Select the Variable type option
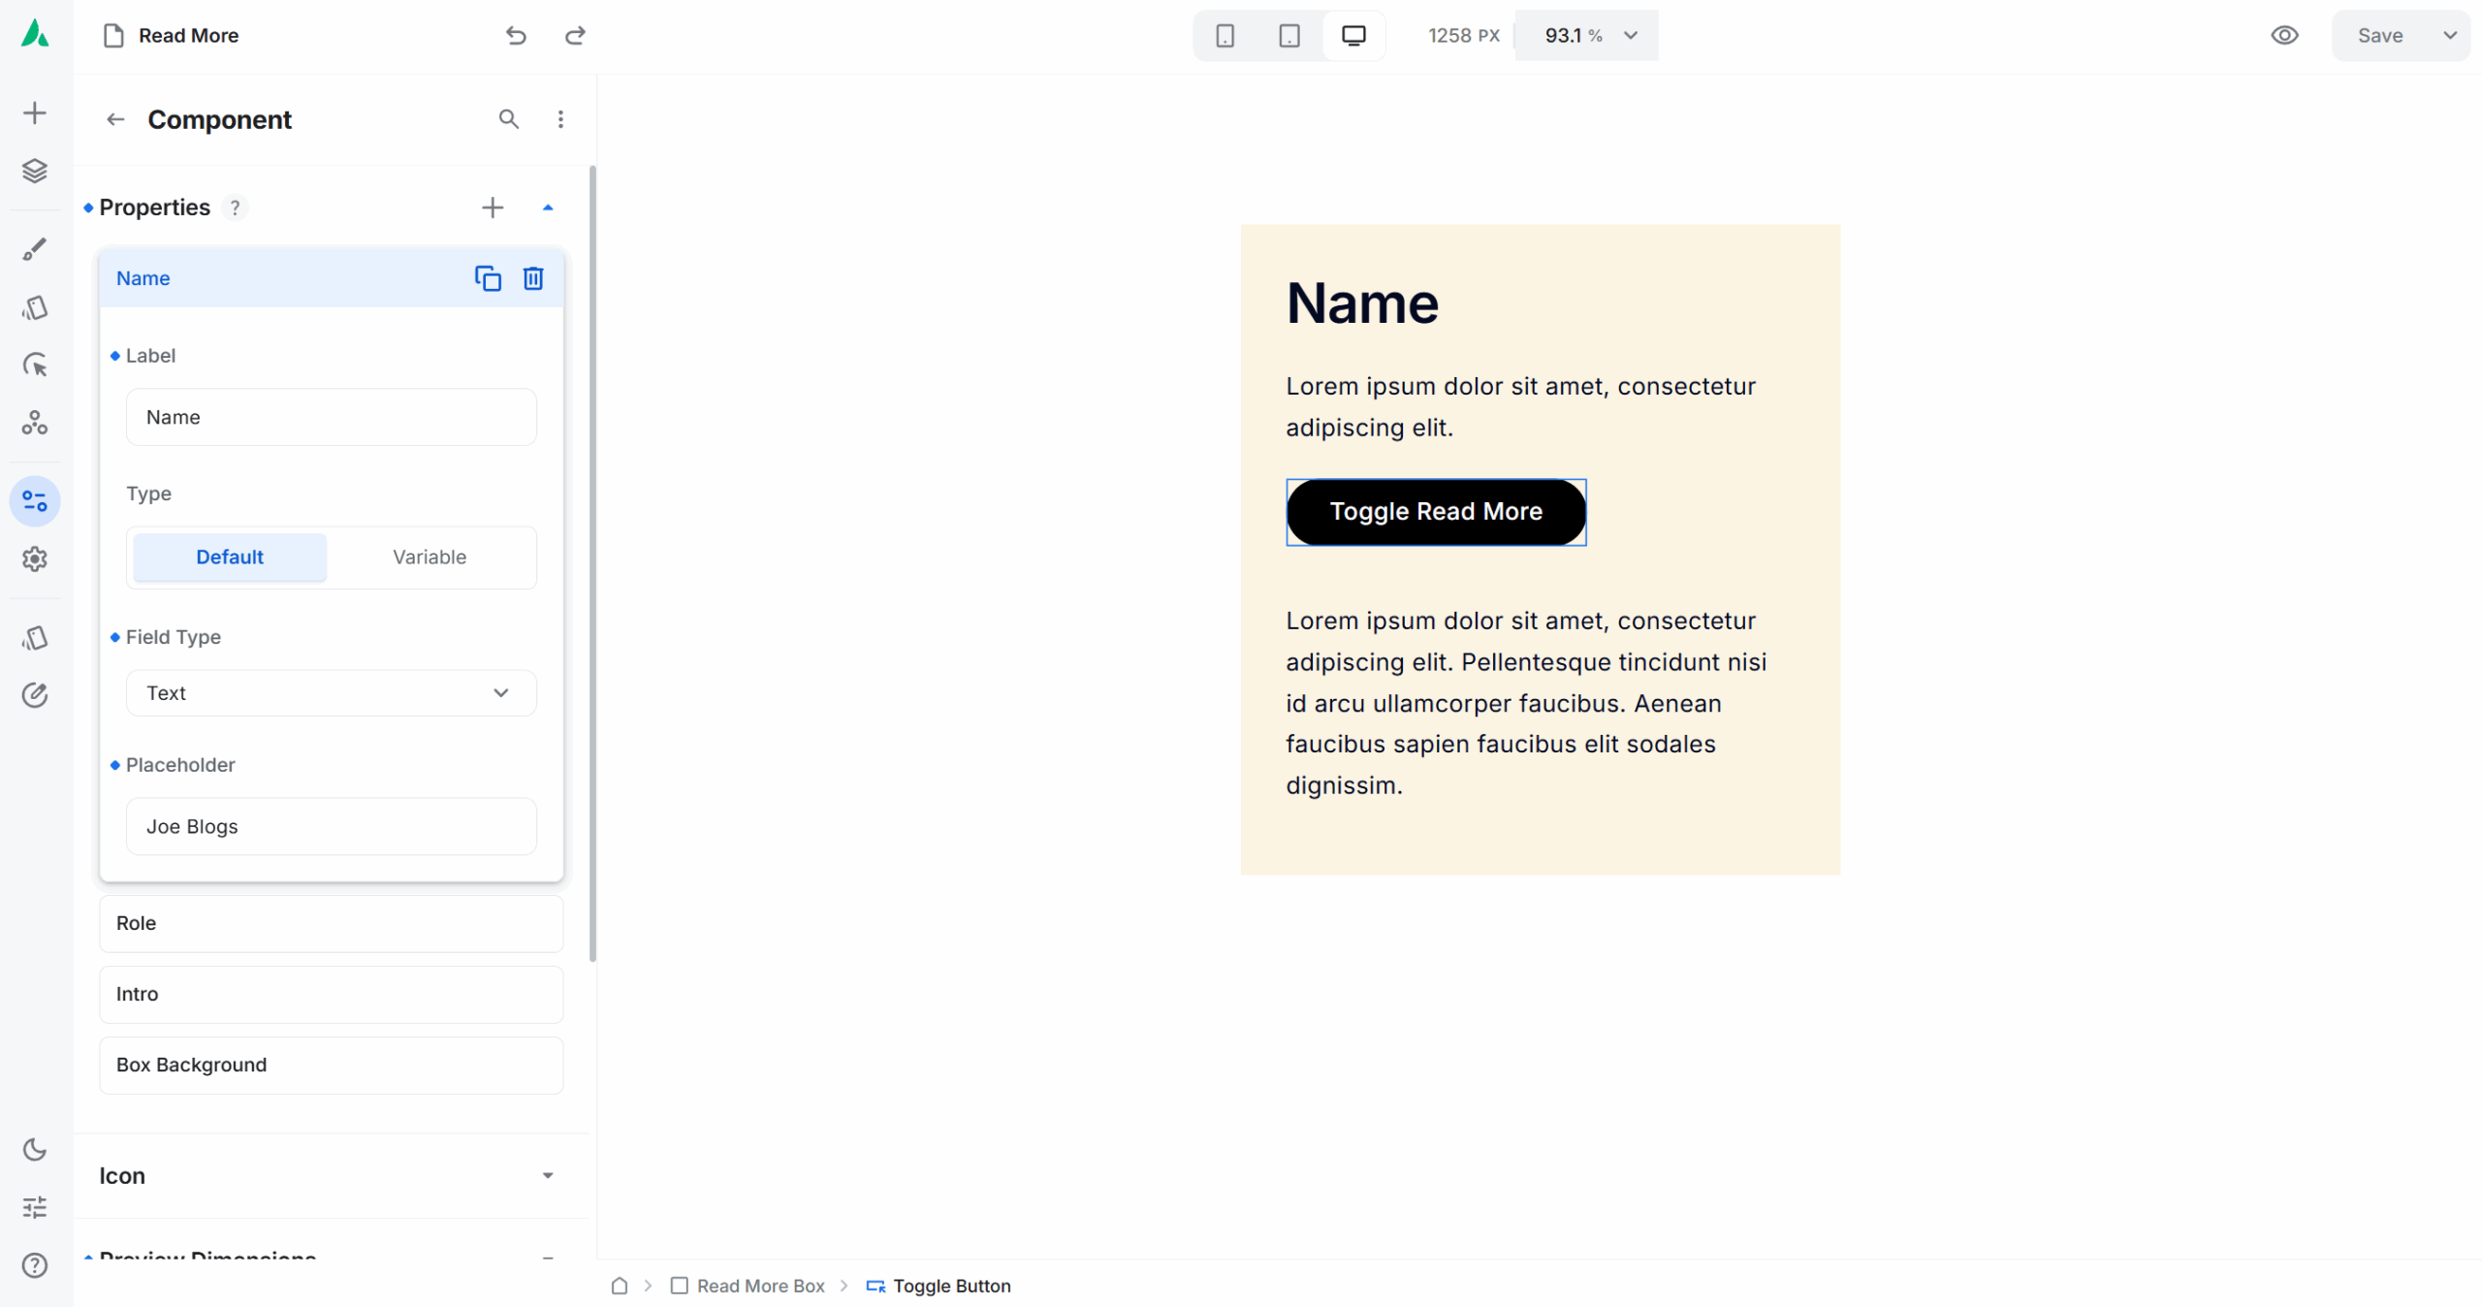2482x1307 pixels. [430, 558]
